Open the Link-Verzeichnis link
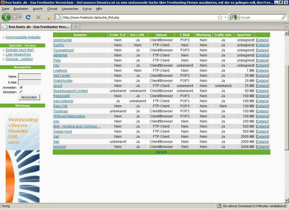Image resolution: width=289 pixels, height=210 pixels. point(18,54)
